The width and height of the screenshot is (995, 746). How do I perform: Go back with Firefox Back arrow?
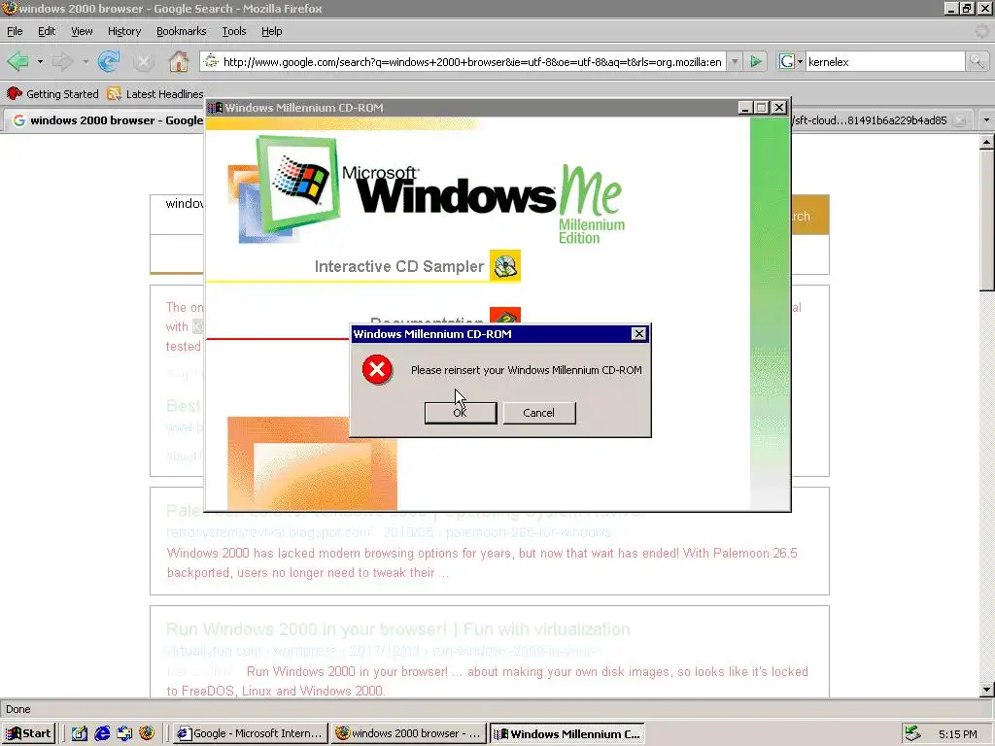18,61
